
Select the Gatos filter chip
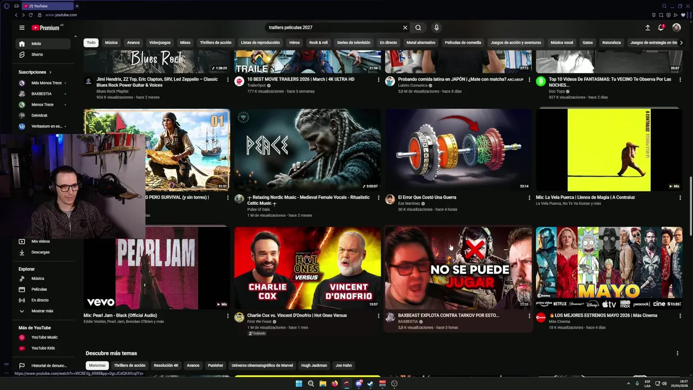click(587, 42)
